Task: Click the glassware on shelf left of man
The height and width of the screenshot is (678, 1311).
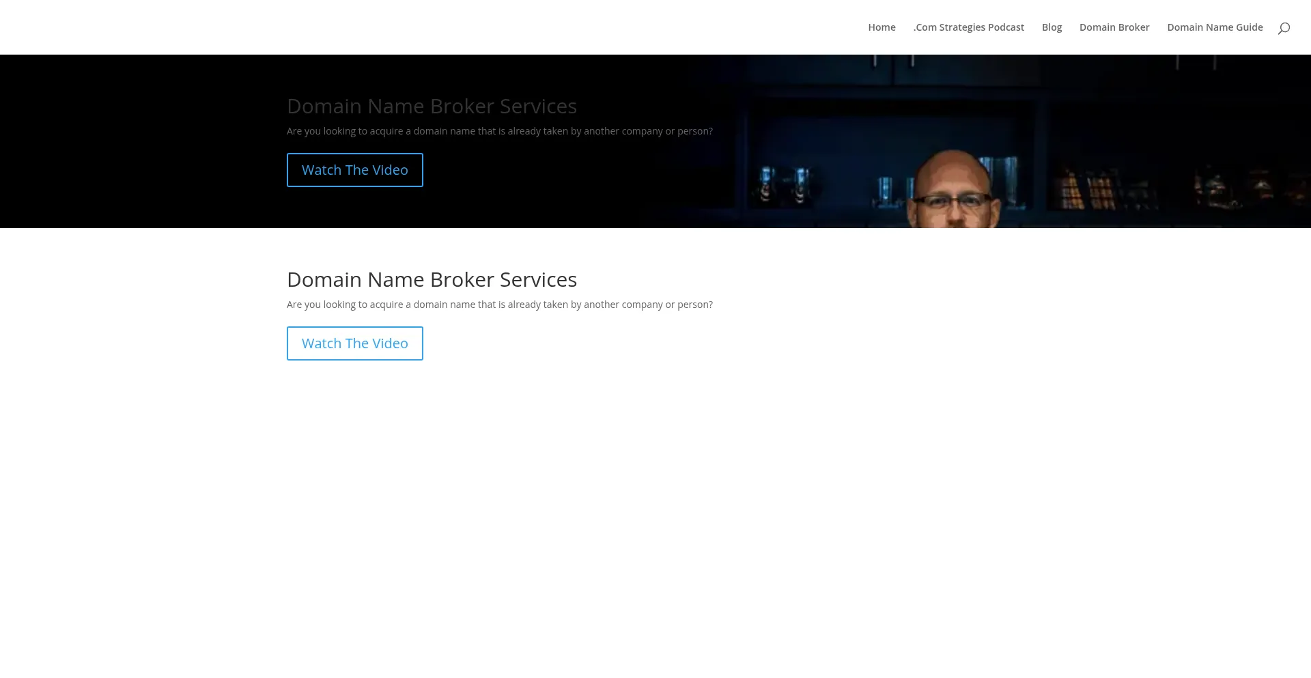Action: click(x=782, y=183)
